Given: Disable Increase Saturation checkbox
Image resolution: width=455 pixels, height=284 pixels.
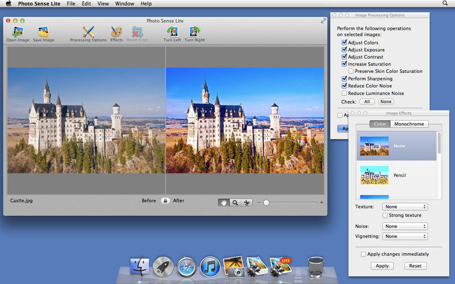Looking at the screenshot, I should click(344, 64).
